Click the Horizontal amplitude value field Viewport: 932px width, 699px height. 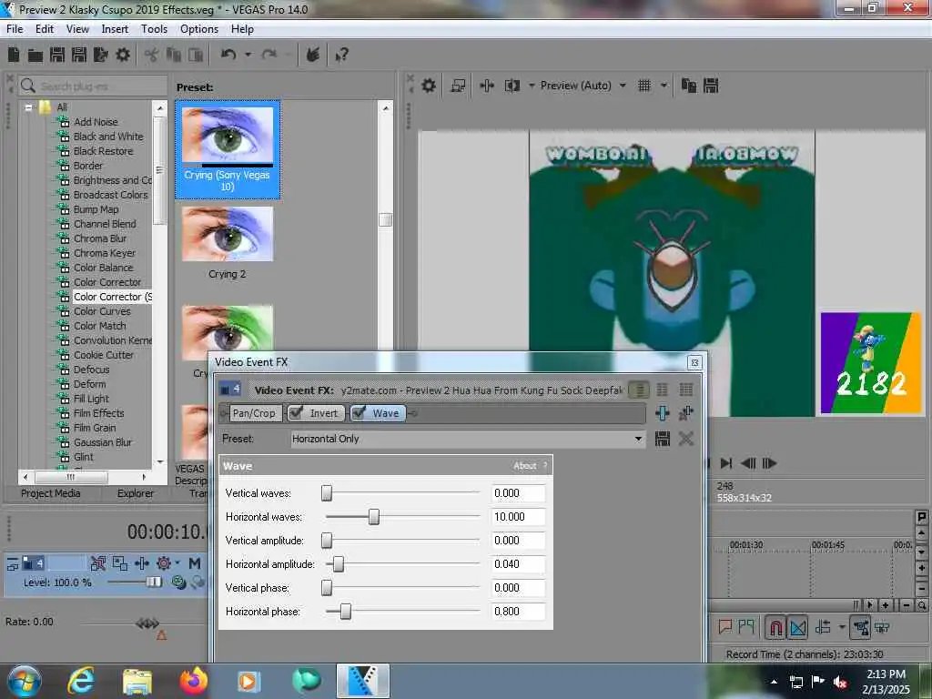pos(518,564)
